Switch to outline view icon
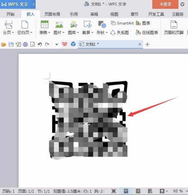Image resolution: width=188 pixels, height=195 pixels. click(x=138, y=191)
